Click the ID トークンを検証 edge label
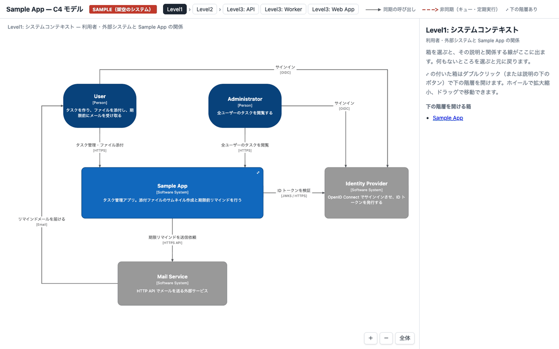 tap(294, 191)
